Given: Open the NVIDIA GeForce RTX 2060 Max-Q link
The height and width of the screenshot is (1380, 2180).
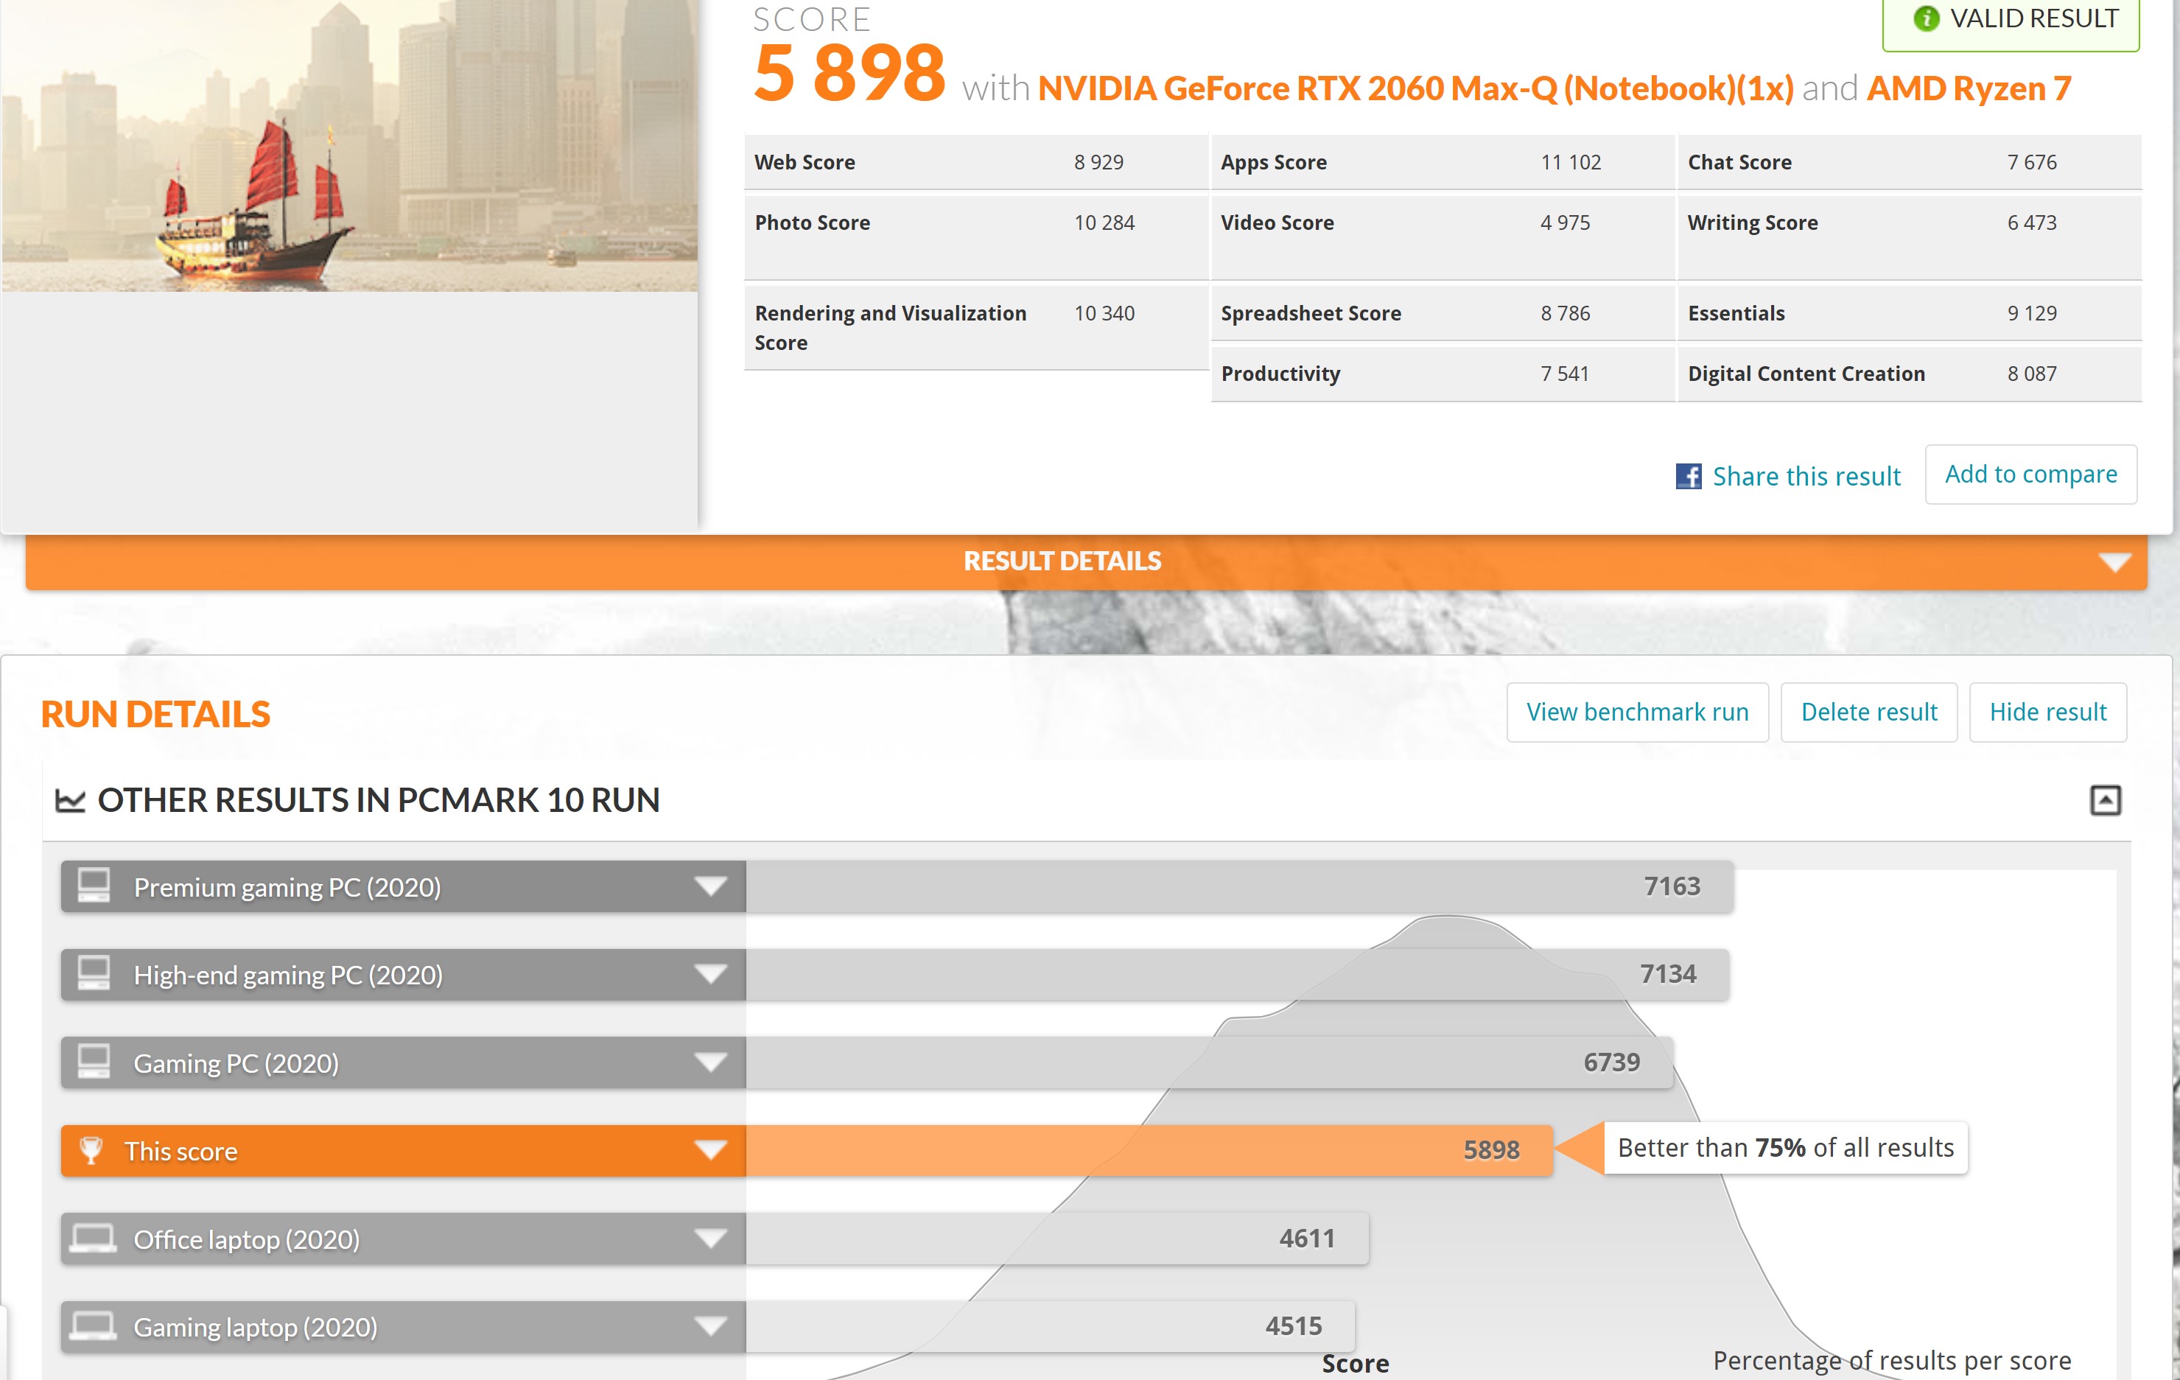Looking at the screenshot, I should point(1415,88).
